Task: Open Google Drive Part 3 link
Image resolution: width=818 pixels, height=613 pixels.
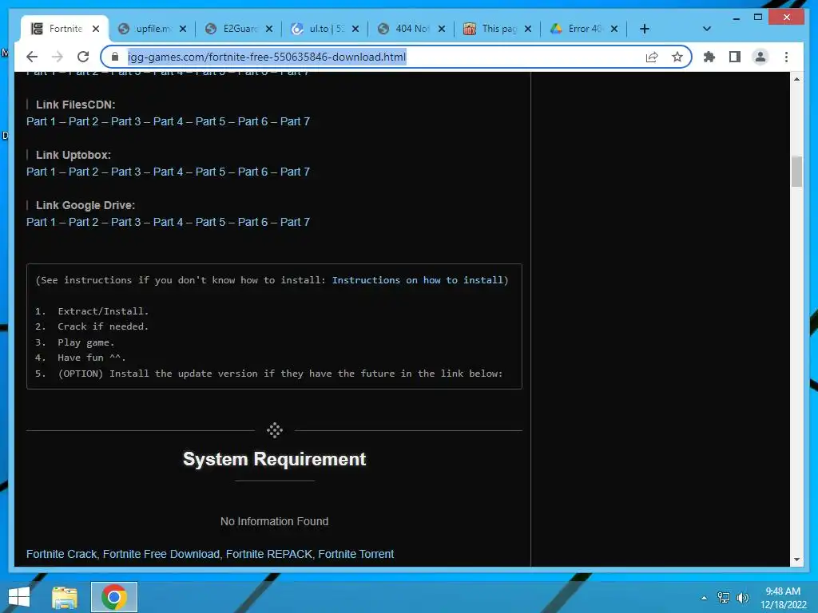Action: (x=125, y=222)
